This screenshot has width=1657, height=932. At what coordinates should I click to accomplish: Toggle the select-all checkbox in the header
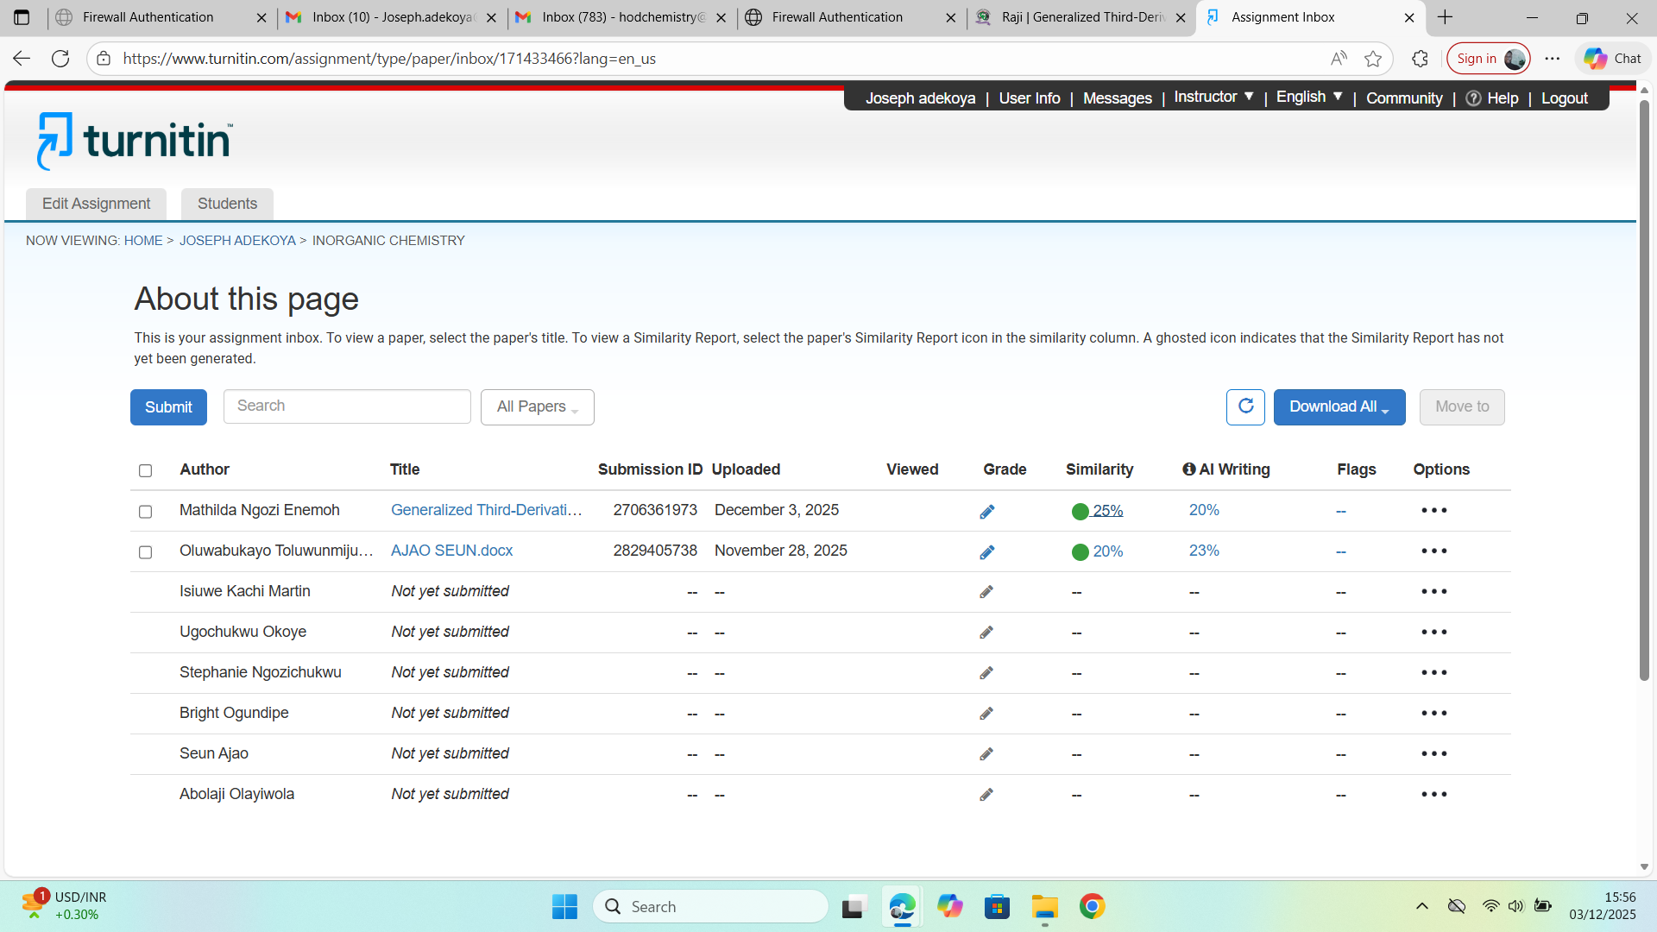point(145,470)
